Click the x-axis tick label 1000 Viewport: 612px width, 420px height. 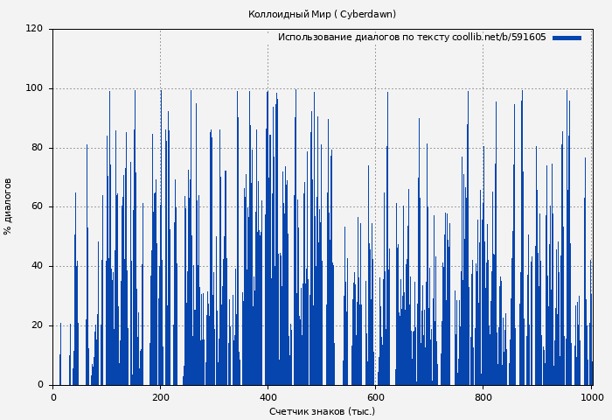pos(591,397)
